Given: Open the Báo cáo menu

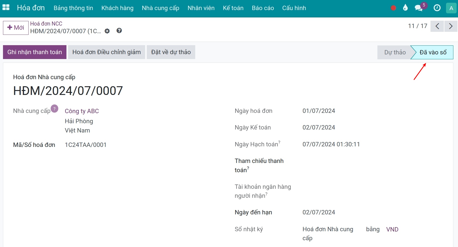Looking at the screenshot, I should tap(263, 8).
